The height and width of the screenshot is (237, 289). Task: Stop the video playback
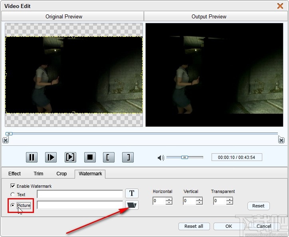[90, 157]
